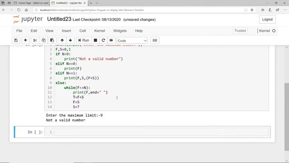Click the Logout button
289x163 pixels.
(x=267, y=19)
